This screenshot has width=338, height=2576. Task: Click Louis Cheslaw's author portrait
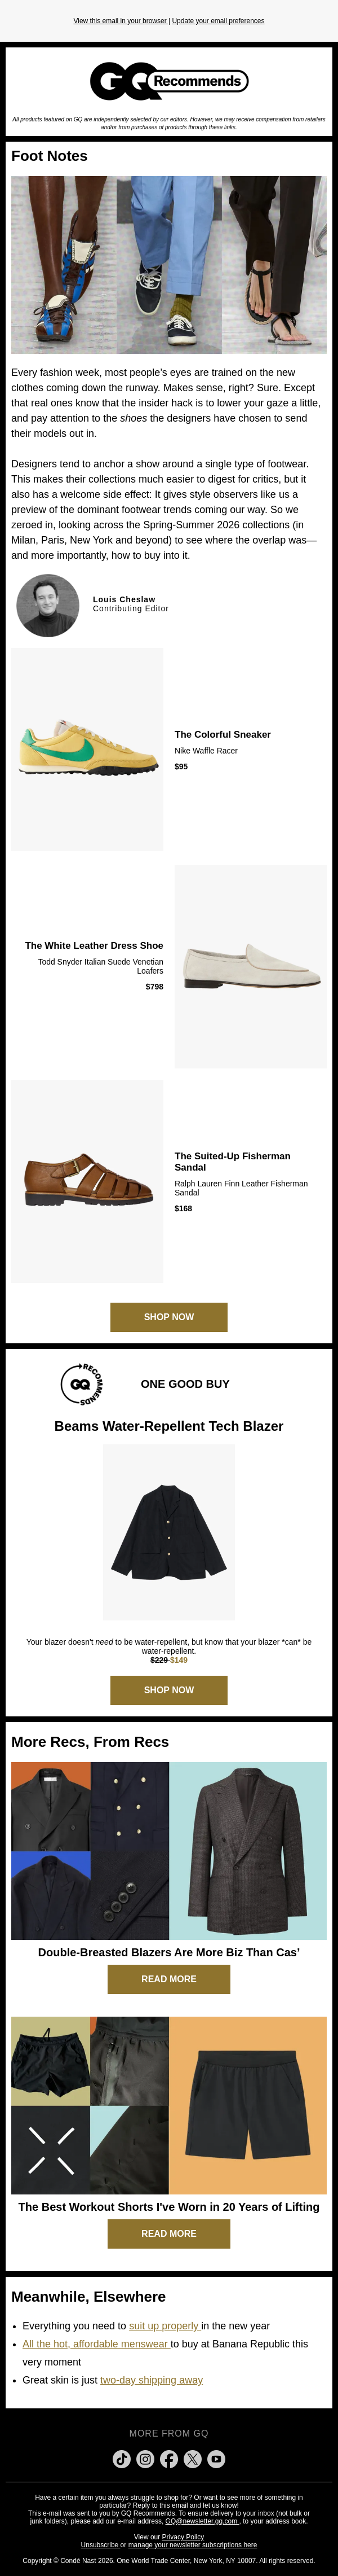pyautogui.click(x=48, y=605)
